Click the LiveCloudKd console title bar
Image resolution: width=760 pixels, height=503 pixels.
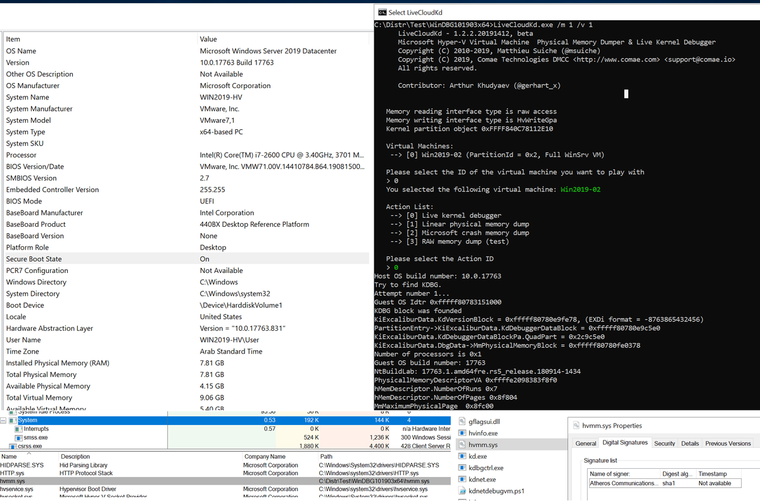coord(567,13)
